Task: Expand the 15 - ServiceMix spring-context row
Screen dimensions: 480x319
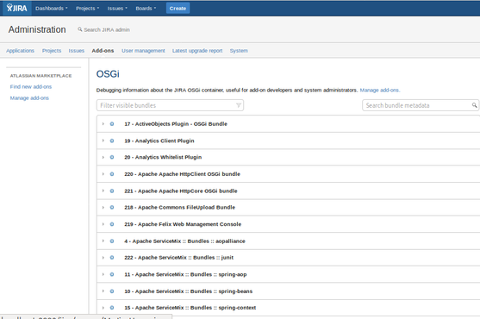Action: [x=103, y=308]
